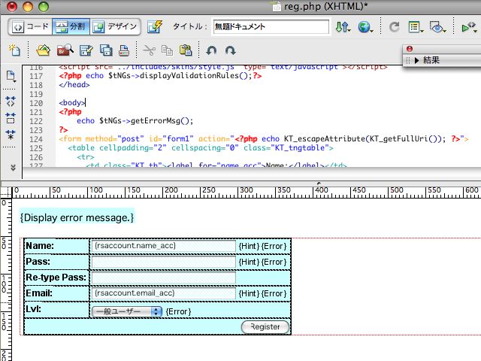Switch to Design view (デザイン)
Image resolution: width=481 pixels, height=361 pixels.
click(x=115, y=27)
